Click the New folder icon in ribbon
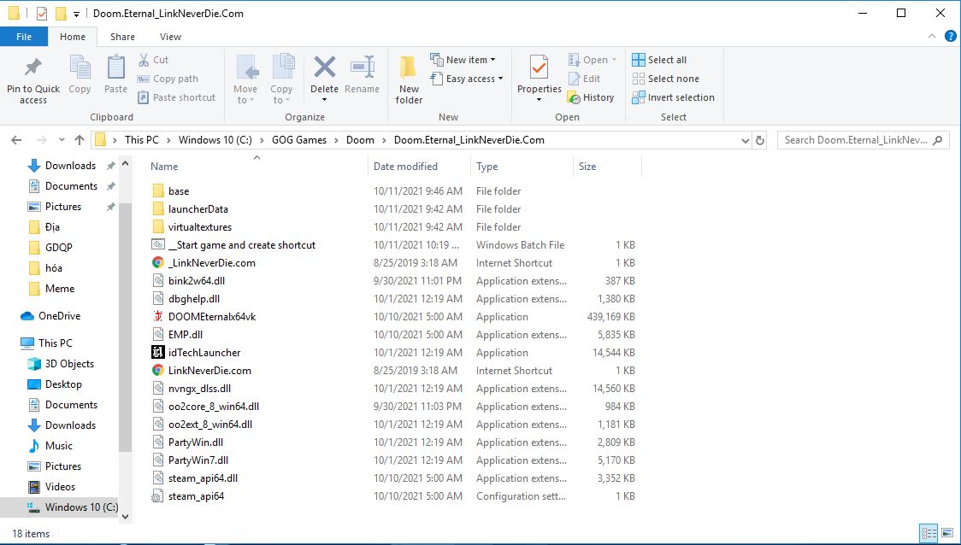The image size is (961, 545). point(409,68)
